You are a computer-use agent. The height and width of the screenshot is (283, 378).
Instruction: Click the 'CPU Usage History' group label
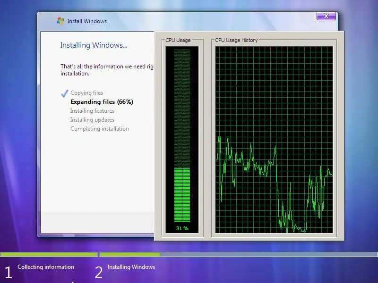pyautogui.click(x=236, y=40)
